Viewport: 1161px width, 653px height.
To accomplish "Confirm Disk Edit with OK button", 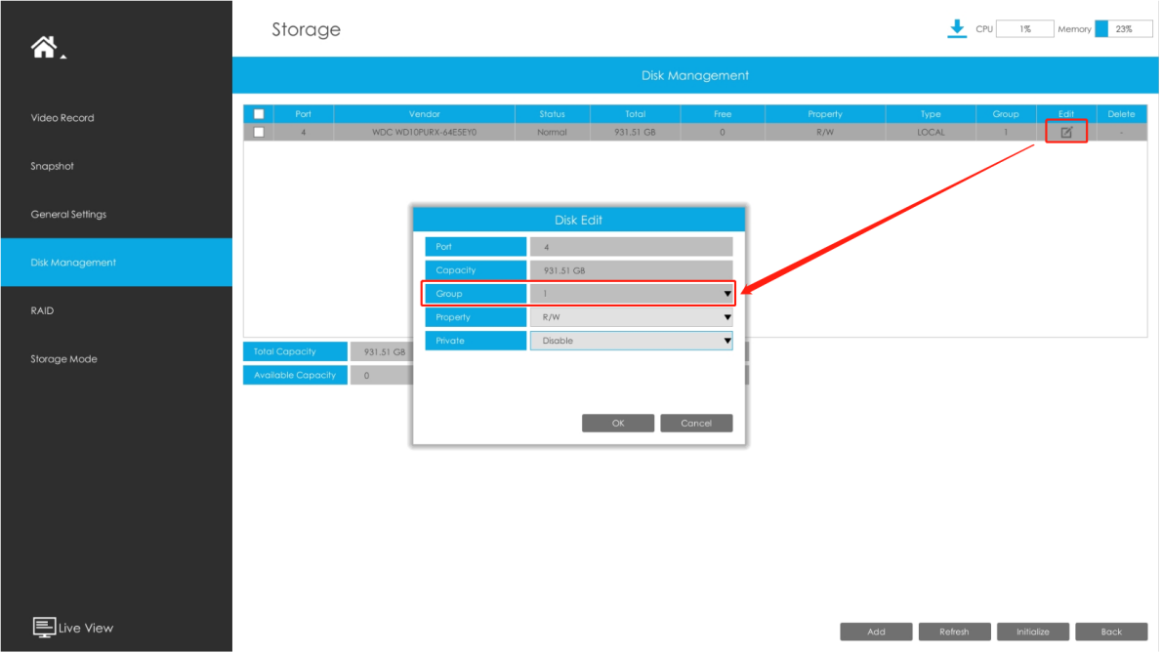I will coord(617,424).
